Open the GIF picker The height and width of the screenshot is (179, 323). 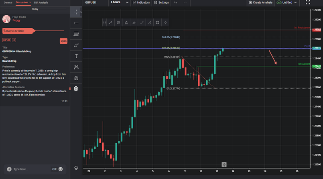pyautogui.click(x=54, y=169)
